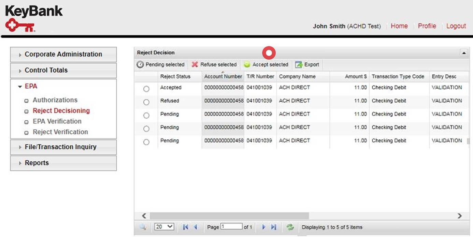Select the radio button for Refused row

pyautogui.click(x=146, y=102)
